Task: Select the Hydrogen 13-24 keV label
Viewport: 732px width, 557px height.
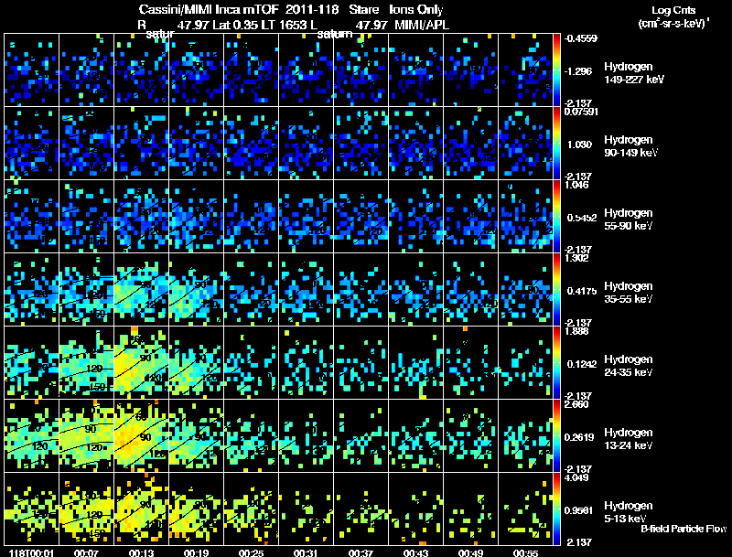Action: coord(629,439)
